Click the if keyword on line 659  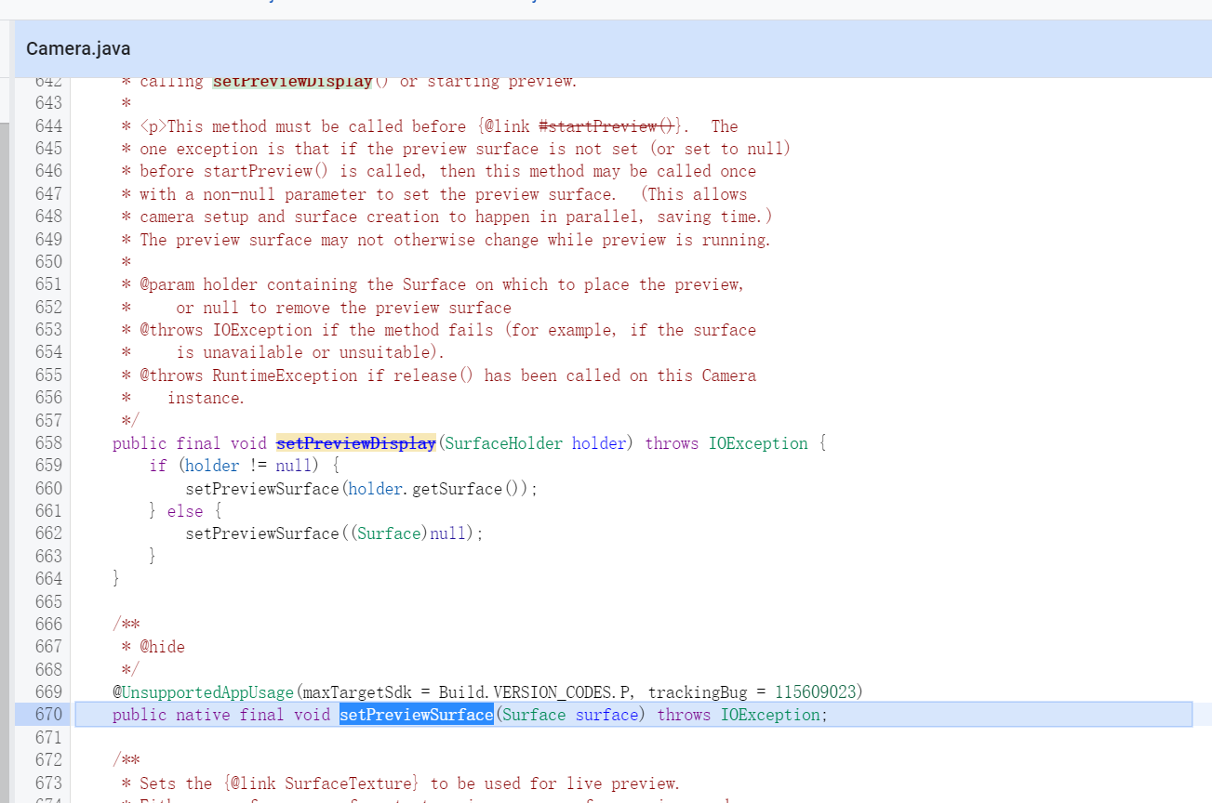tap(158, 466)
